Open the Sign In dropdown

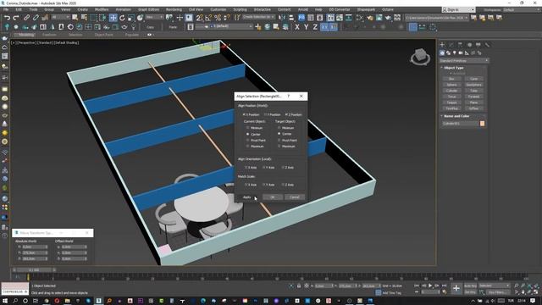click(458, 9)
